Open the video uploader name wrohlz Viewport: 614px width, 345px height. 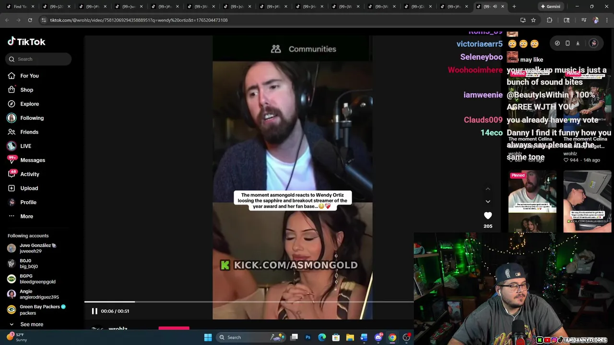[x=118, y=329]
